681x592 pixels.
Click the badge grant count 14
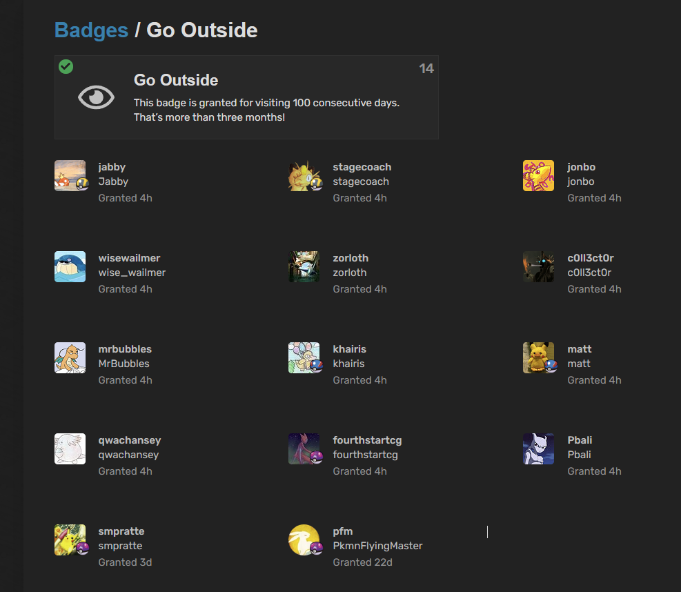pyautogui.click(x=426, y=68)
